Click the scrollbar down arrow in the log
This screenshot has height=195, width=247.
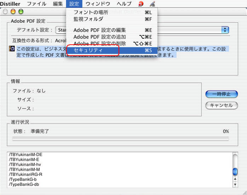click(x=235, y=185)
